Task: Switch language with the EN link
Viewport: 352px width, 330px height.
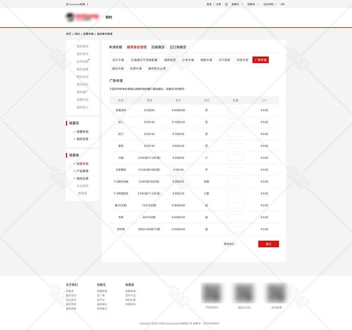Action: [x=283, y=4]
